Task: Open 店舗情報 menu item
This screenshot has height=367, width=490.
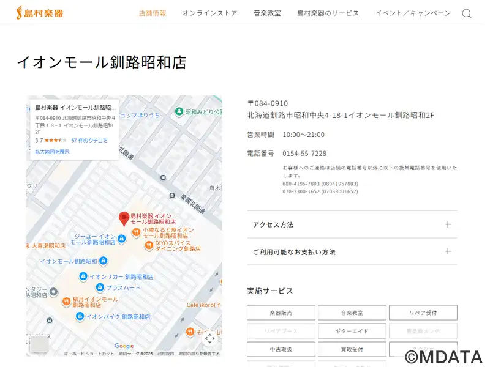Action: [x=153, y=13]
